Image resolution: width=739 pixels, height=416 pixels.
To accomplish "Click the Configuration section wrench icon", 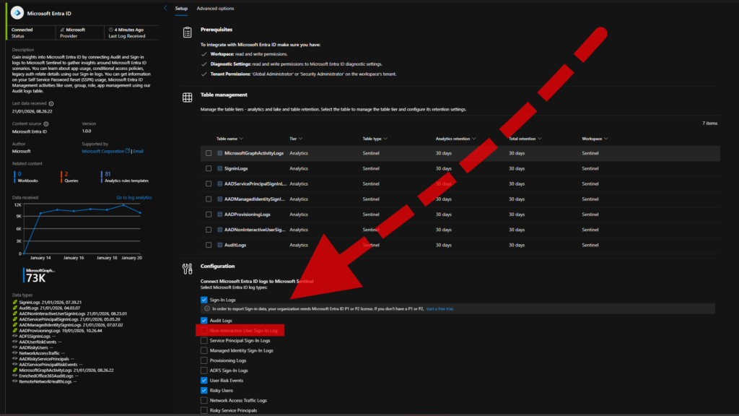I will pyautogui.click(x=187, y=269).
